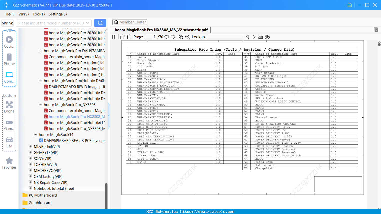This screenshot has height=214, width=381.
Task: Open the Tool(T) menu
Action: (39, 14)
